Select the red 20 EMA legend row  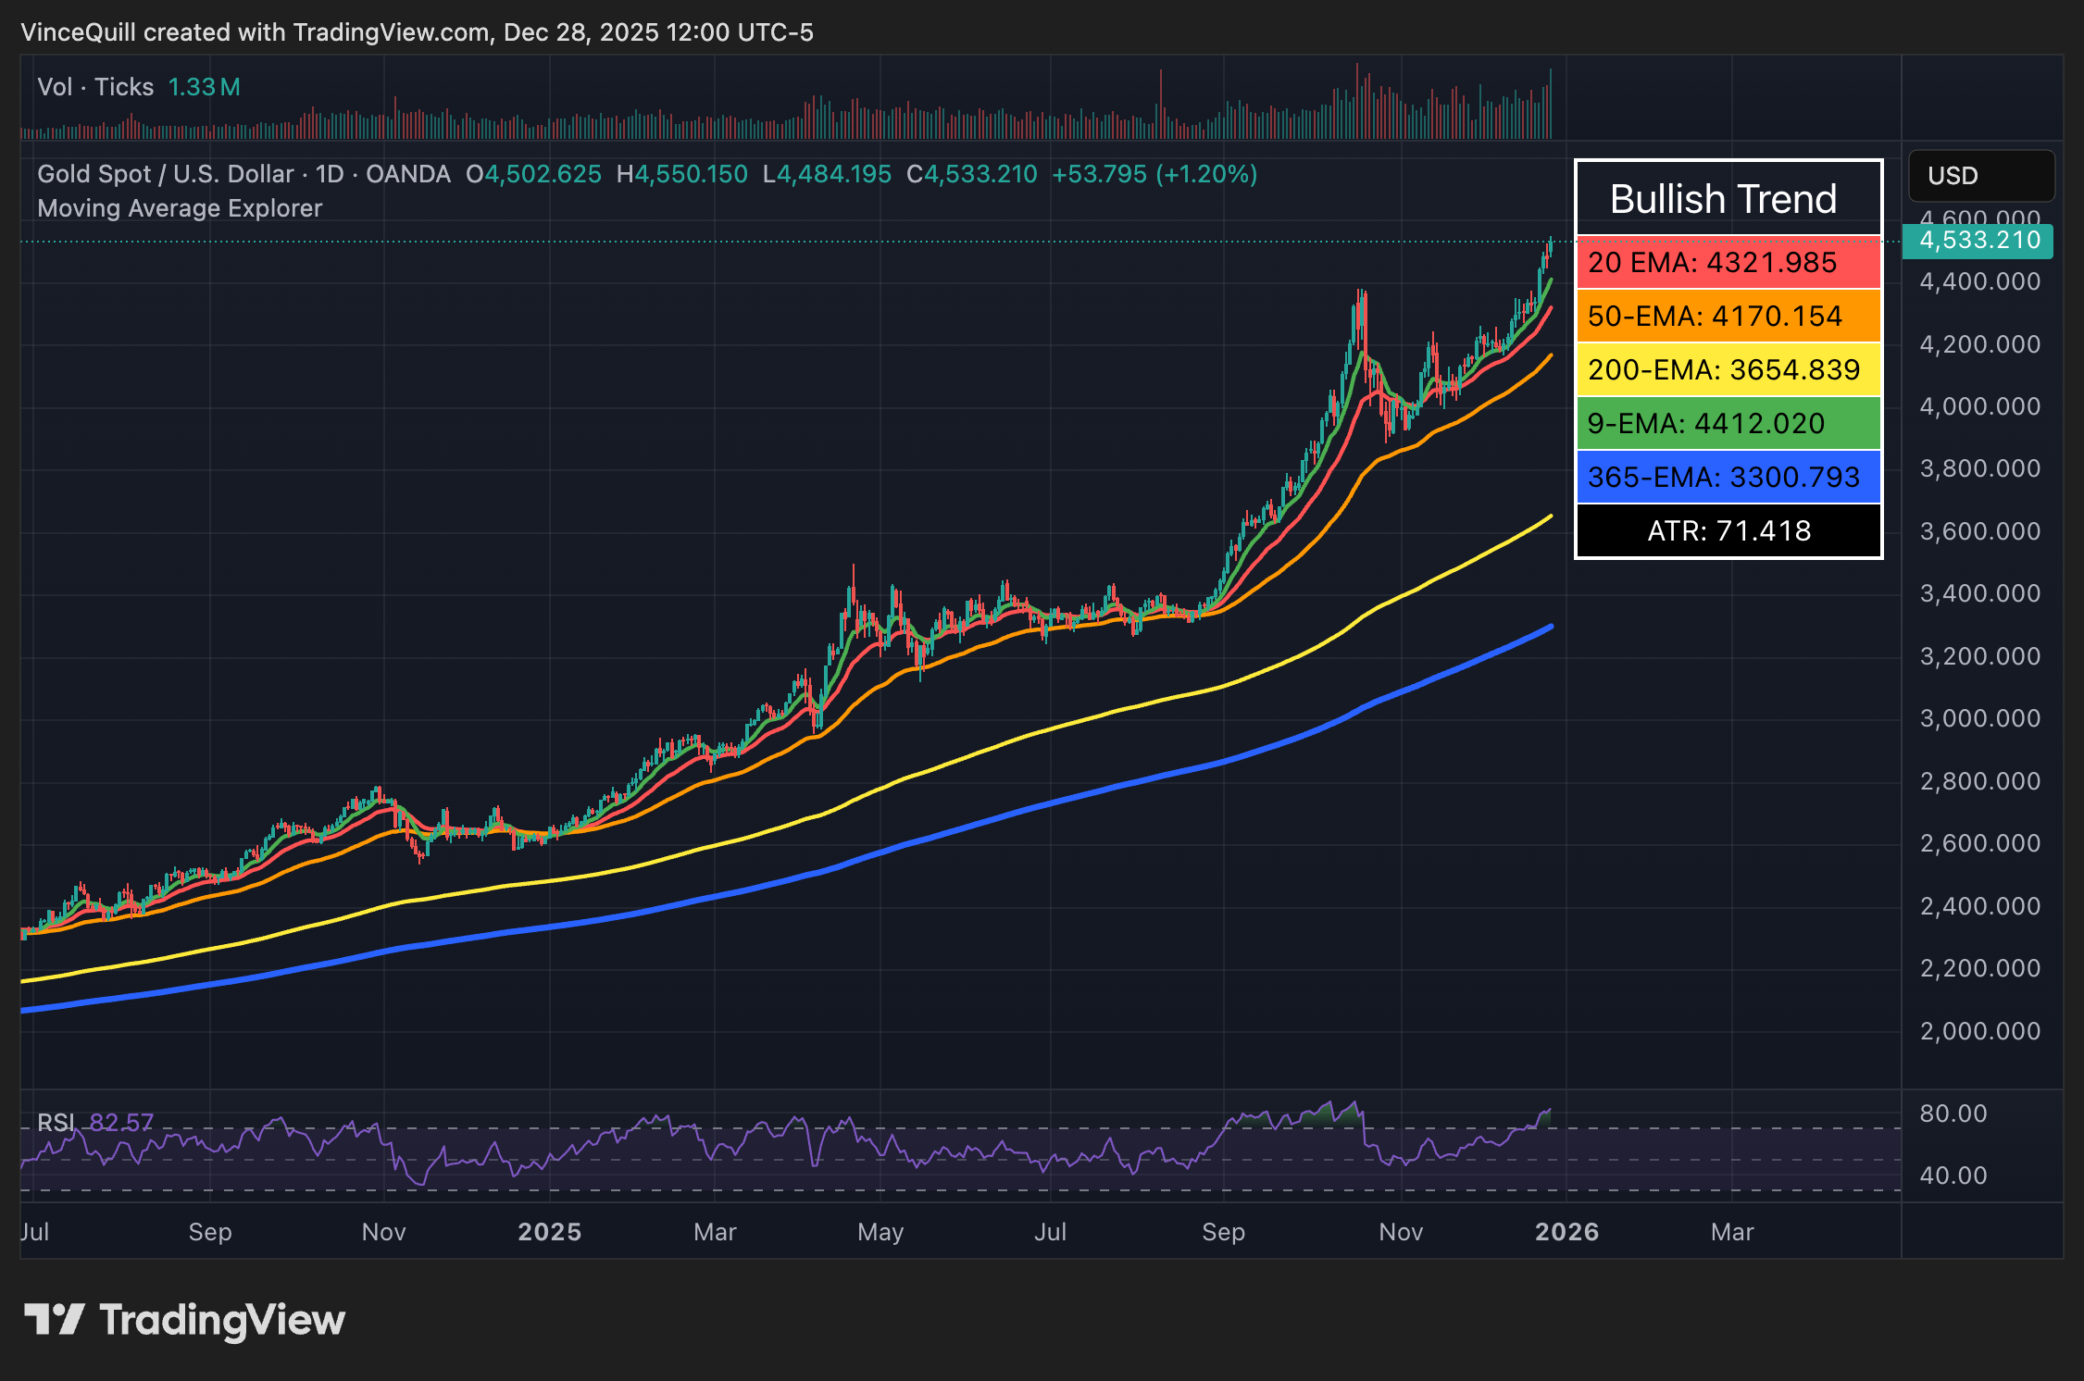coord(1728,263)
